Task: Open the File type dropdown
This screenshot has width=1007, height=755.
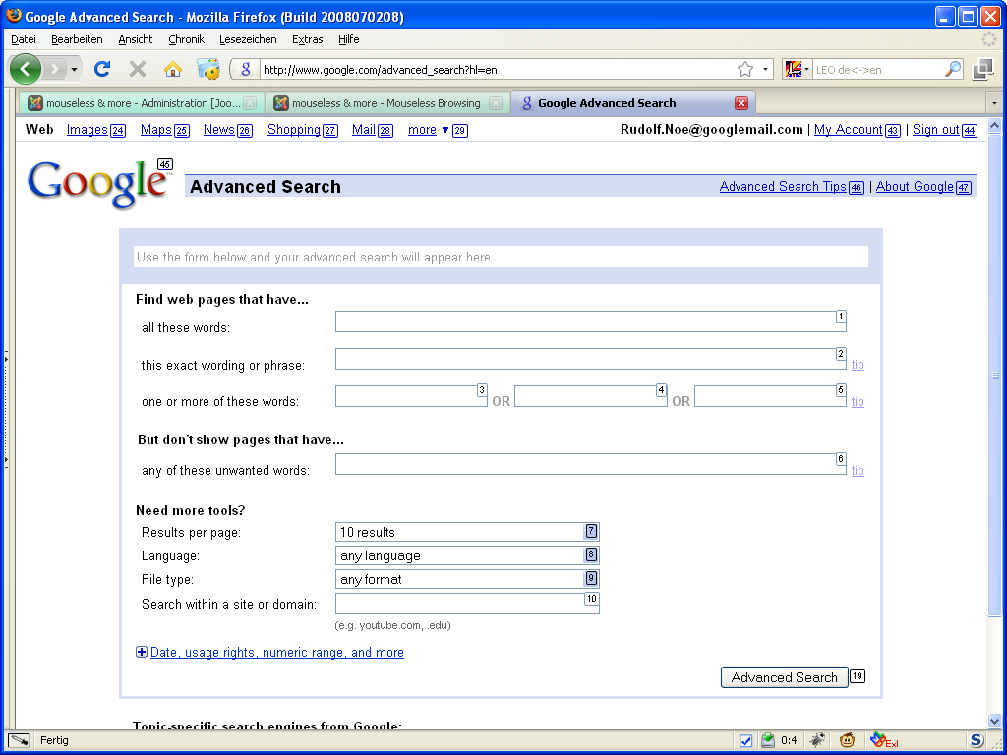Action: coord(467,579)
